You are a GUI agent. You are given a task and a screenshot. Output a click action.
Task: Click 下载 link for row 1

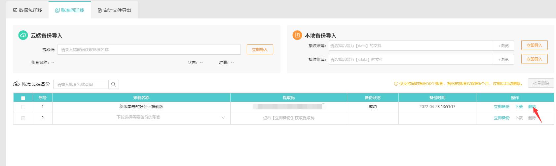point(519,107)
